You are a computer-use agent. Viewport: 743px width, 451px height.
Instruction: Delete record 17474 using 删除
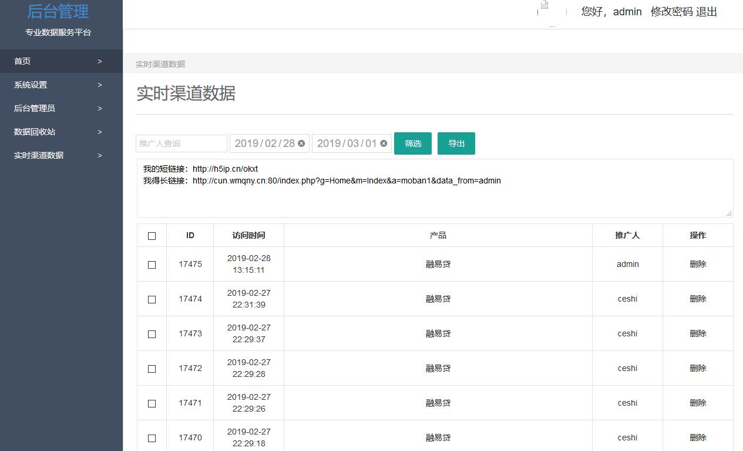coord(698,299)
